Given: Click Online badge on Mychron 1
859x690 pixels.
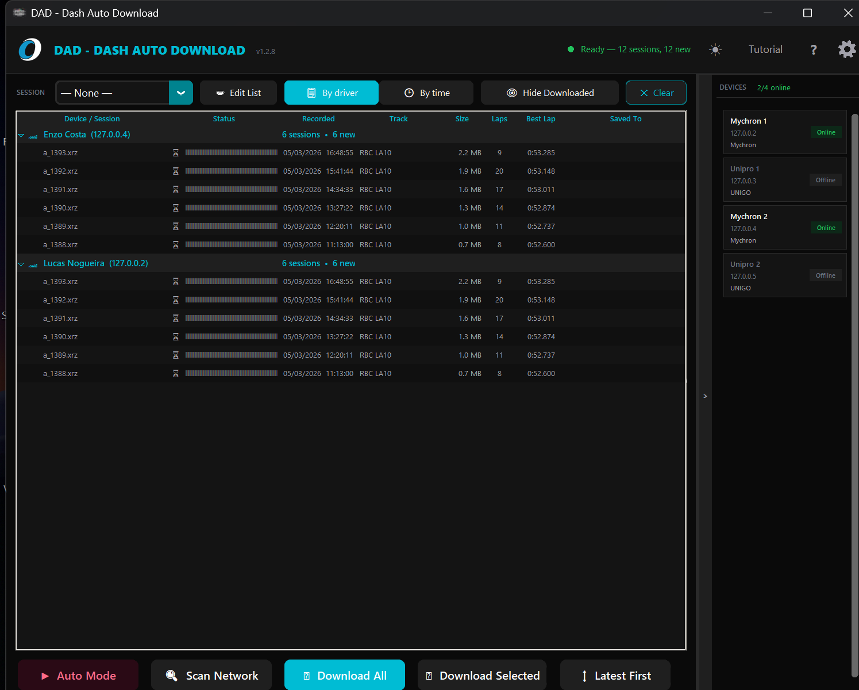Looking at the screenshot, I should point(826,132).
